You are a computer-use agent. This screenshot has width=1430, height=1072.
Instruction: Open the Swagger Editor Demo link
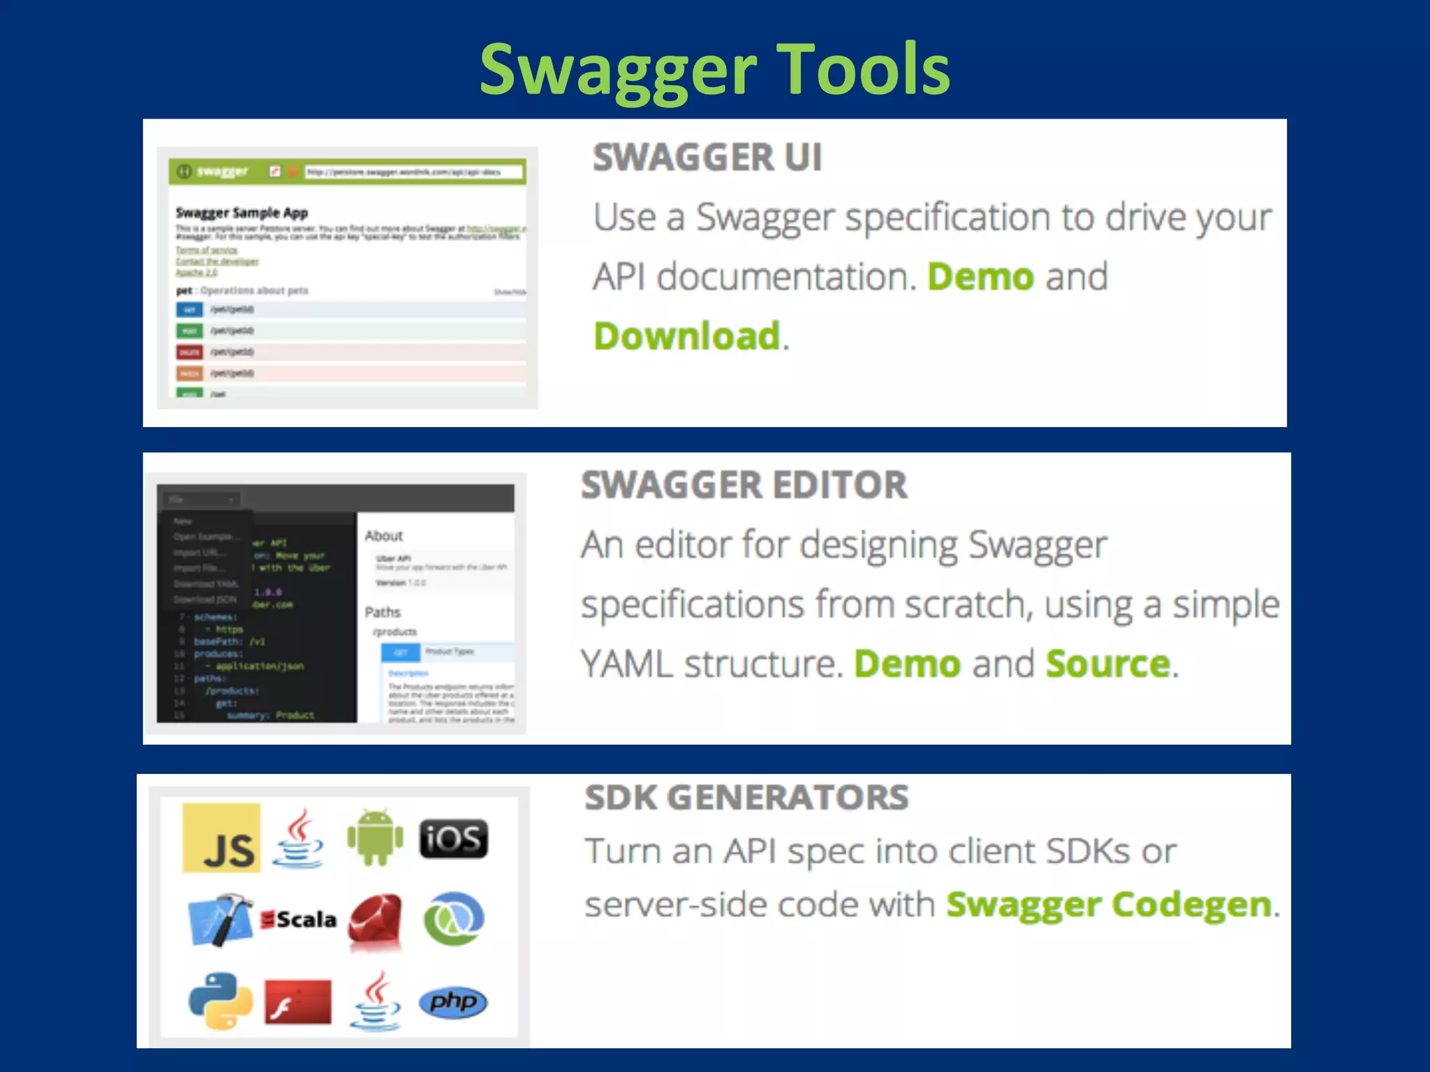(x=907, y=663)
